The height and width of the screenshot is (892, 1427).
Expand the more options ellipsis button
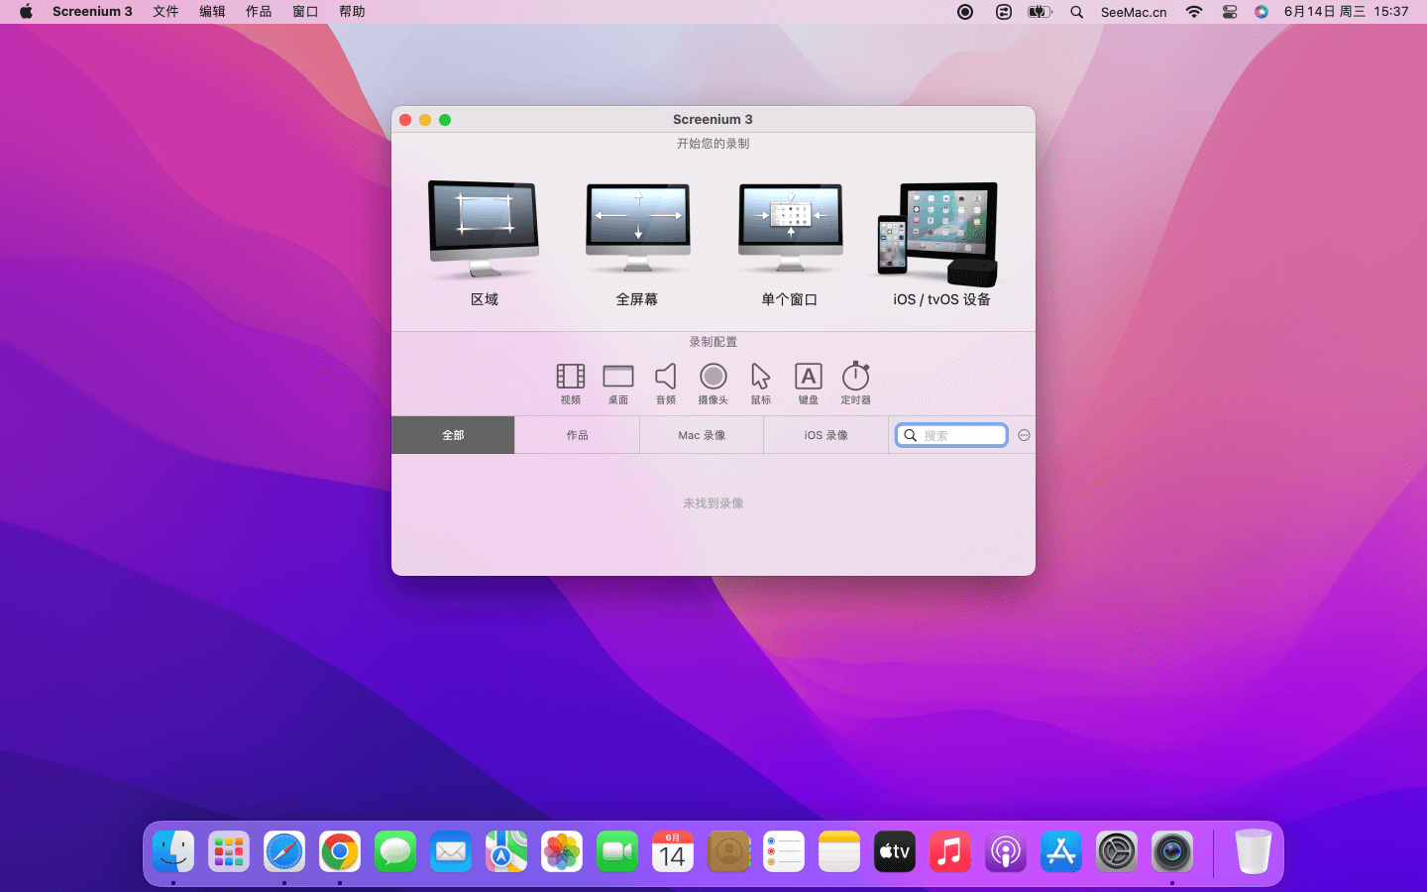pyautogui.click(x=1024, y=435)
